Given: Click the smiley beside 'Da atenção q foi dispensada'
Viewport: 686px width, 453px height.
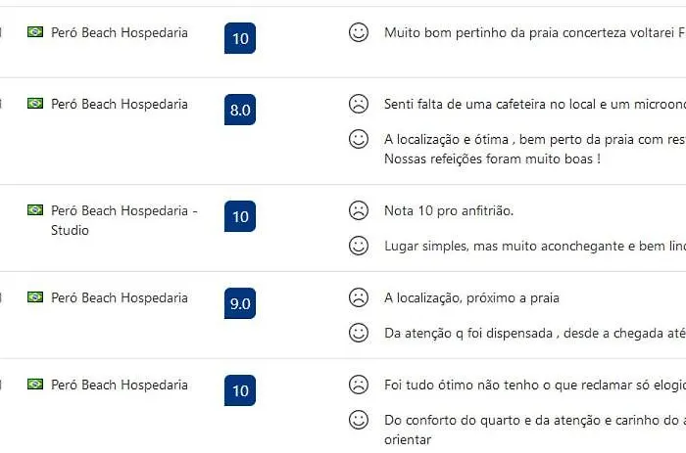Looking at the screenshot, I should pos(359,333).
